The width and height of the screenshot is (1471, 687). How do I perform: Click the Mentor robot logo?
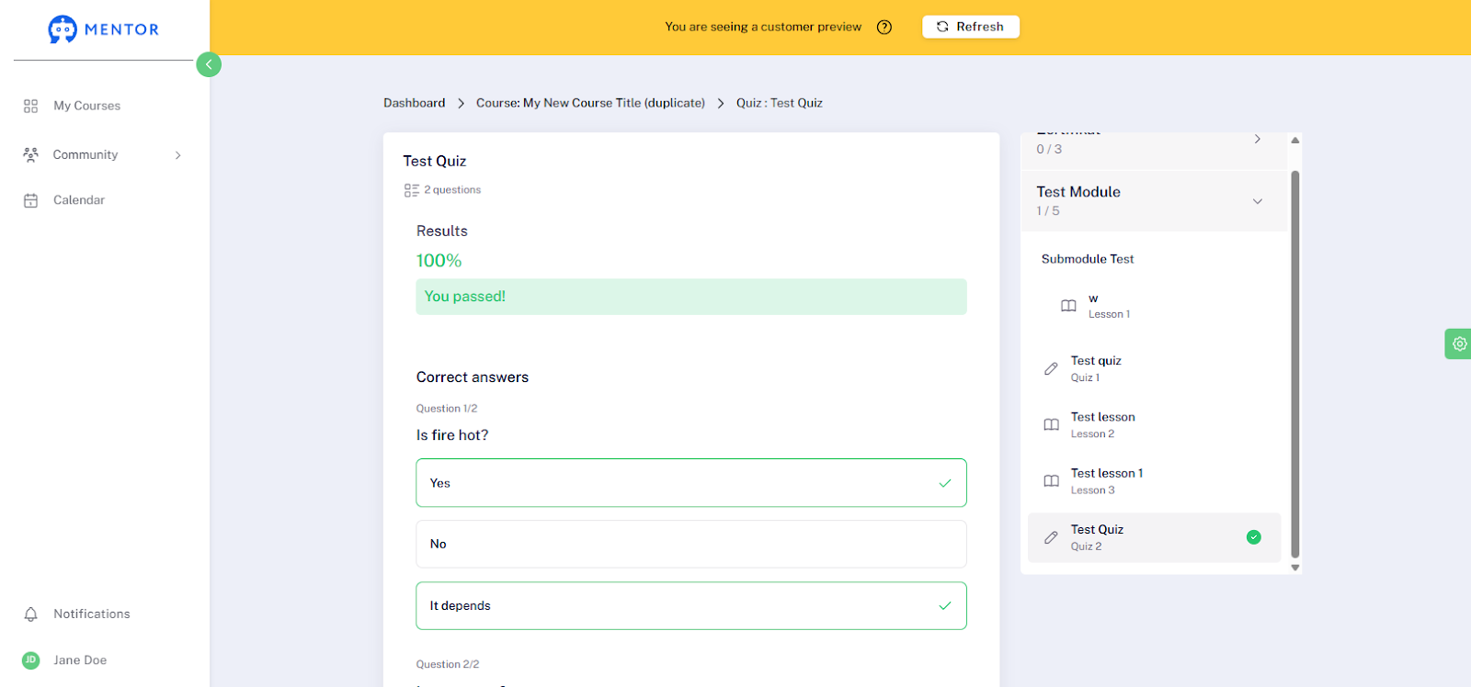point(63,29)
